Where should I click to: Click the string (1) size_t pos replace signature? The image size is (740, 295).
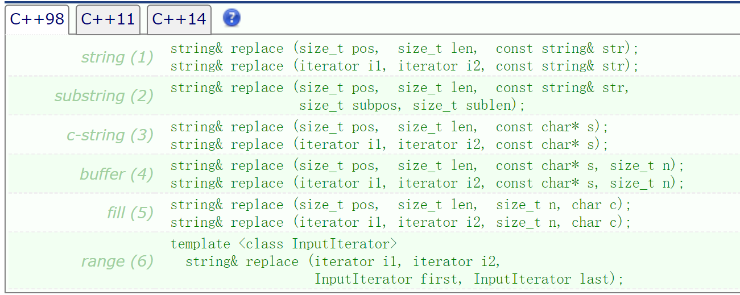coord(404,49)
